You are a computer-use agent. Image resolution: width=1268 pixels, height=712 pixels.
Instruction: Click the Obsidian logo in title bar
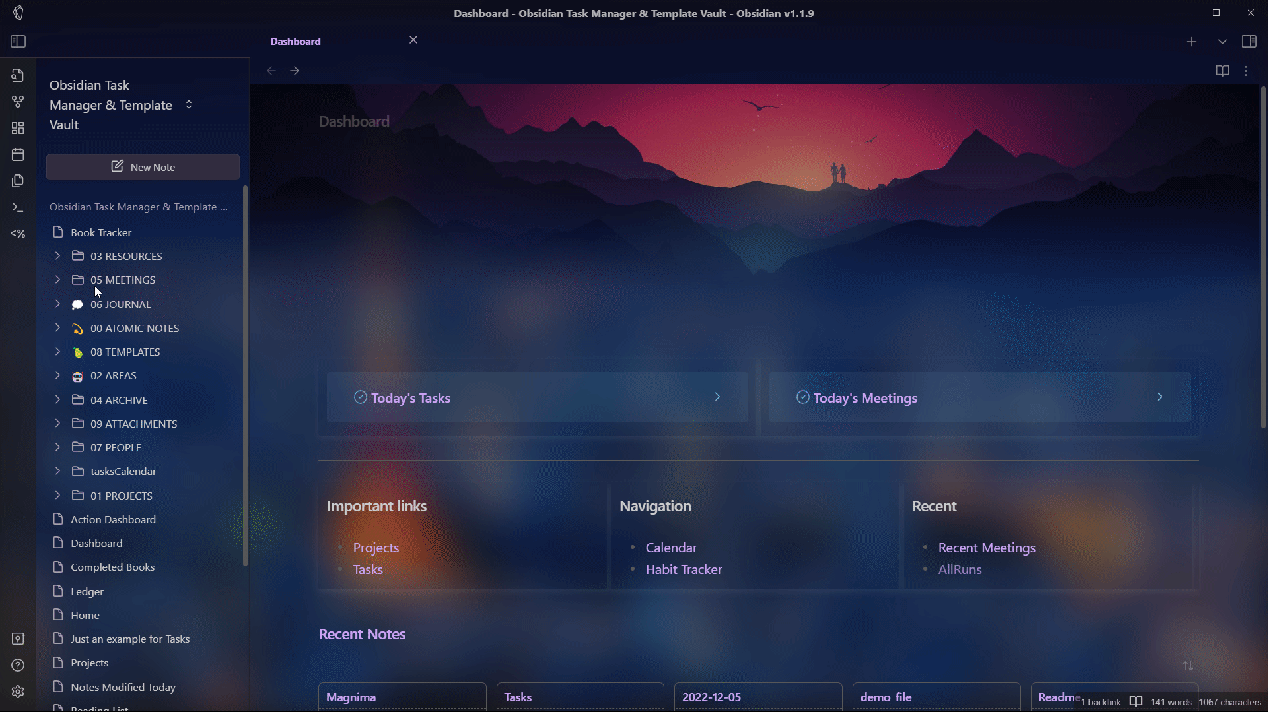coord(18,13)
